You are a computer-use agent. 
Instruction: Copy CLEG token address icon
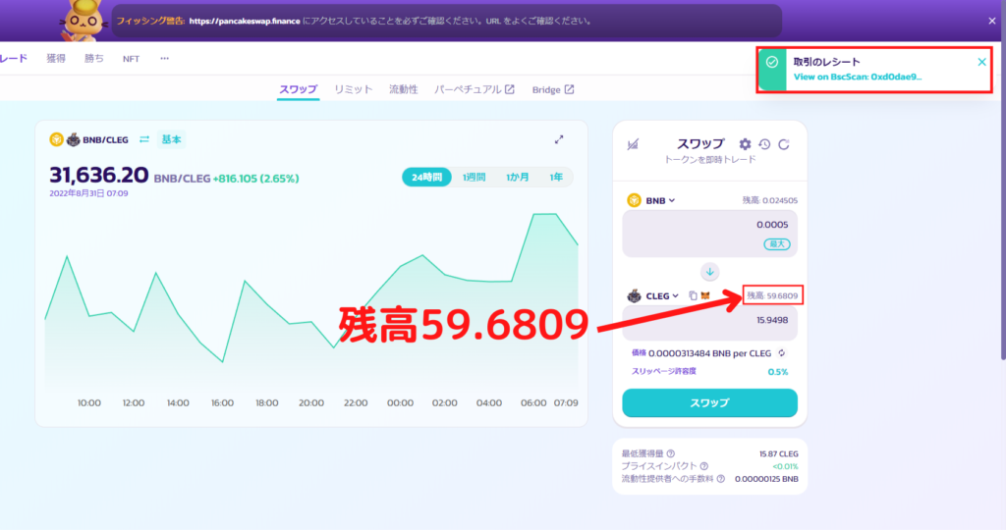[693, 295]
